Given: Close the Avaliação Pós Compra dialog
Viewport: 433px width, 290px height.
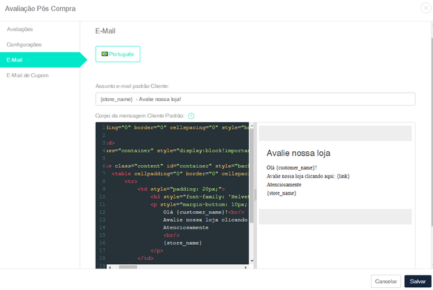Looking at the screenshot, I should 426,8.
